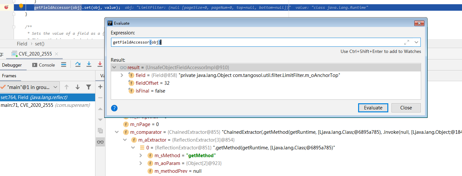The width and height of the screenshot is (462, 176).
Task: Open the expression history dropdown
Action: click(416, 43)
